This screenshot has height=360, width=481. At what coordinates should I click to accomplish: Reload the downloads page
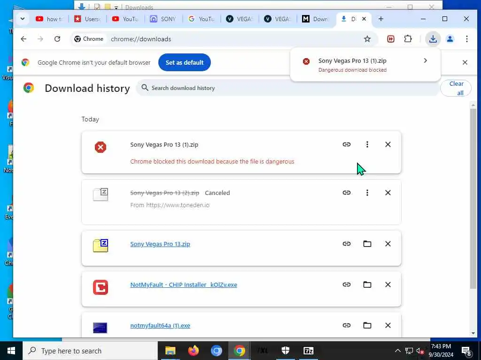coord(57,39)
